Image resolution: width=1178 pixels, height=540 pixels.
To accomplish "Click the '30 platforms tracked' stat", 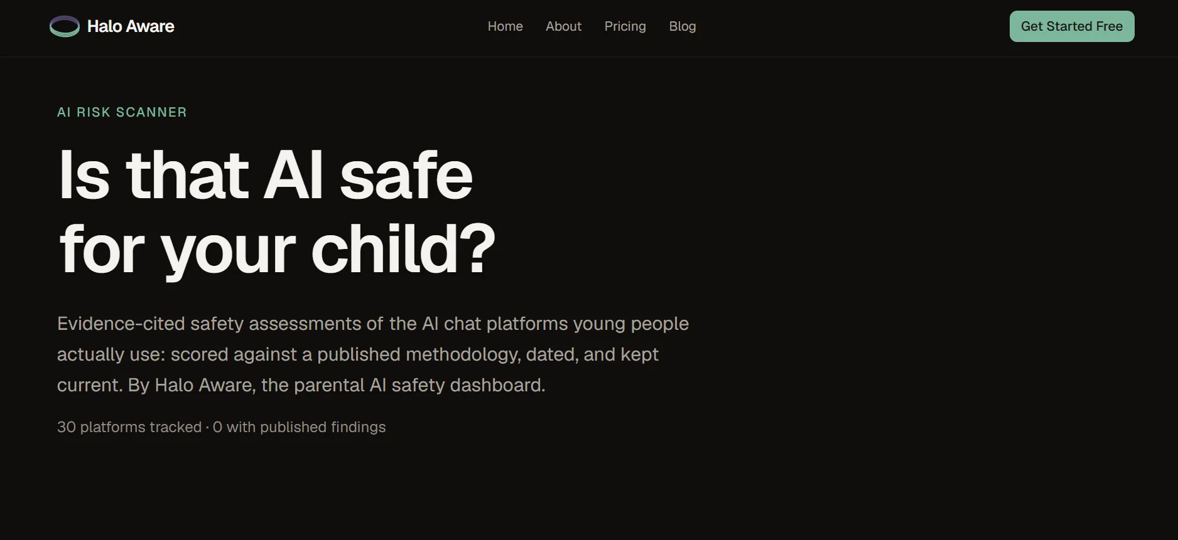I will pyautogui.click(x=129, y=427).
